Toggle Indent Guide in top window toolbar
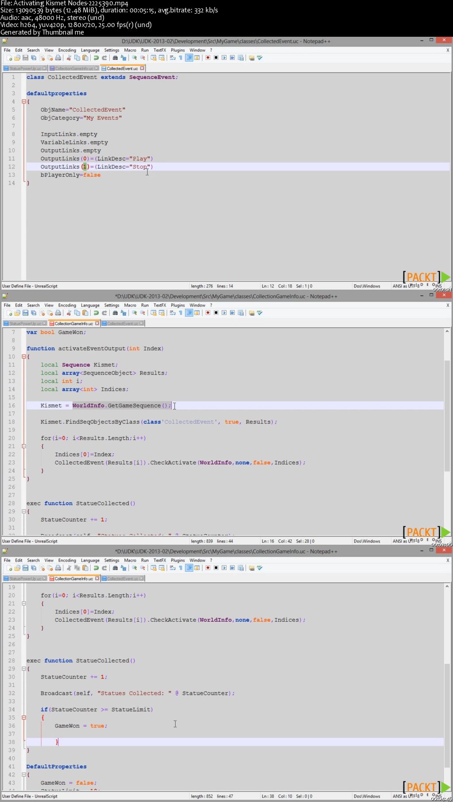The image size is (453, 802). tap(189, 58)
